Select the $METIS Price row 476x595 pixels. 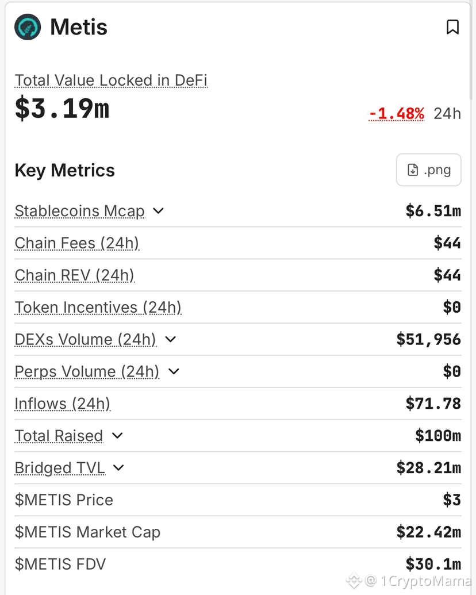point(237,500)
